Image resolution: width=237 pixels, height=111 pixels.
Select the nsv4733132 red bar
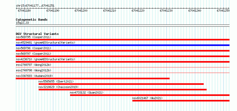pos(150,95)
